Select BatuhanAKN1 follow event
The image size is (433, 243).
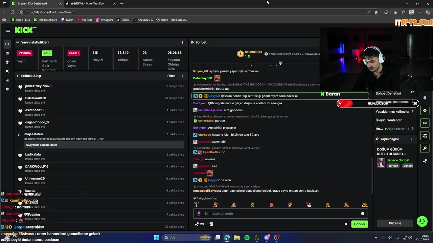(x=36, y=98)
